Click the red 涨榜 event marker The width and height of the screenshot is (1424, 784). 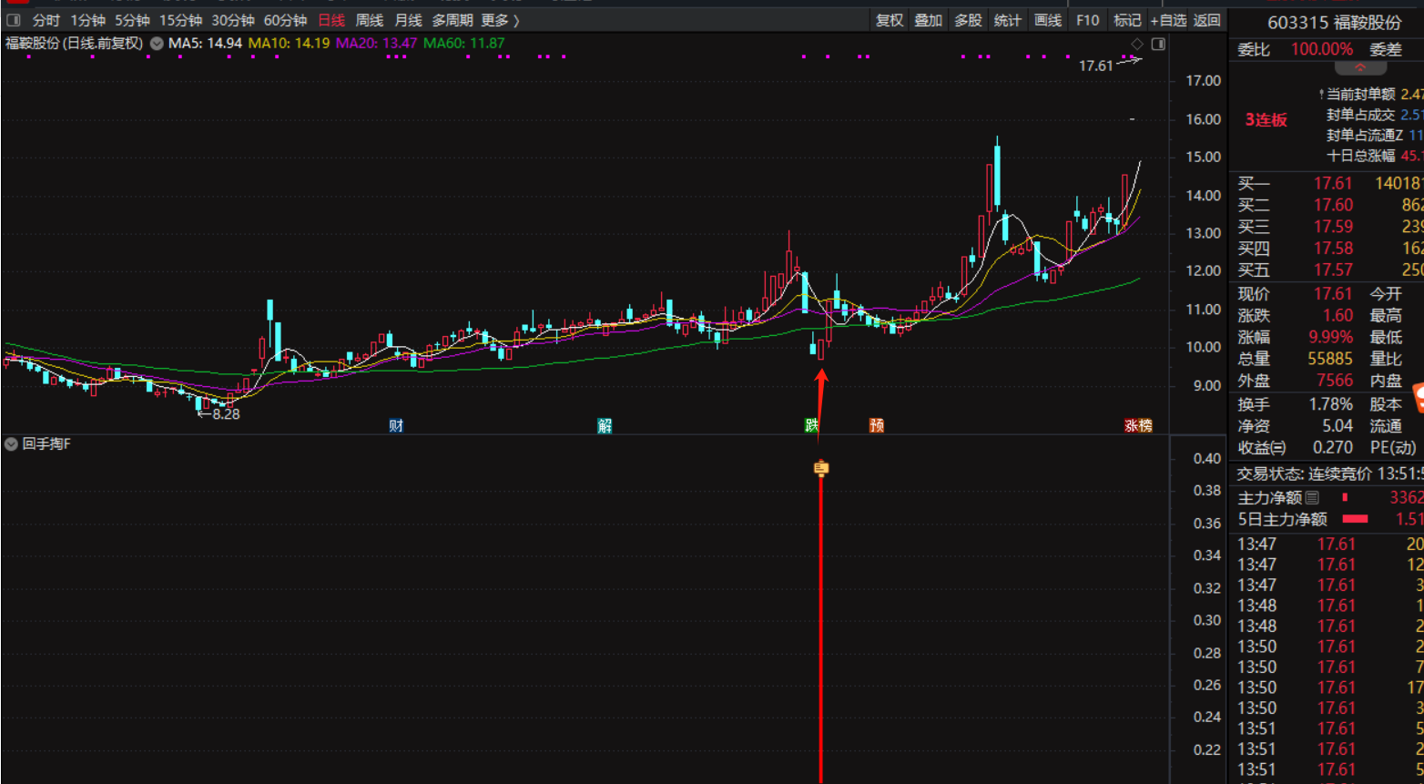1138,425
